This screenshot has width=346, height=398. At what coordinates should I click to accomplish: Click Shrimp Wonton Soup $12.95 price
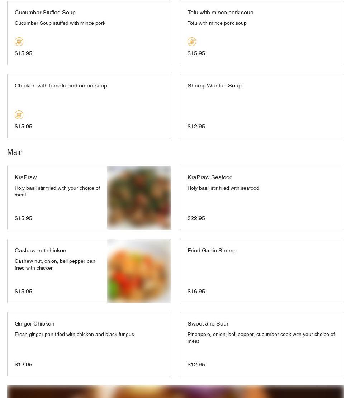[196, 126]
